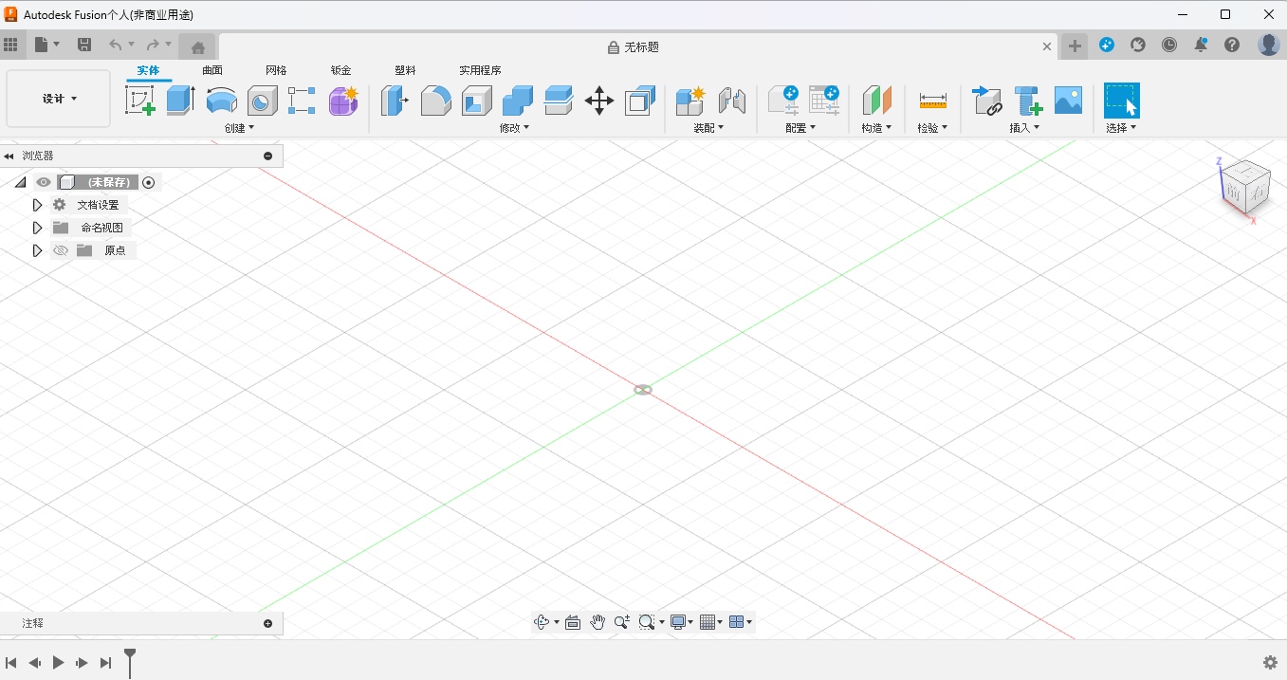This screenshot has width=1287, height=680.
Task: Click the Zoom magnifier tool
Action: click(622, 622)
